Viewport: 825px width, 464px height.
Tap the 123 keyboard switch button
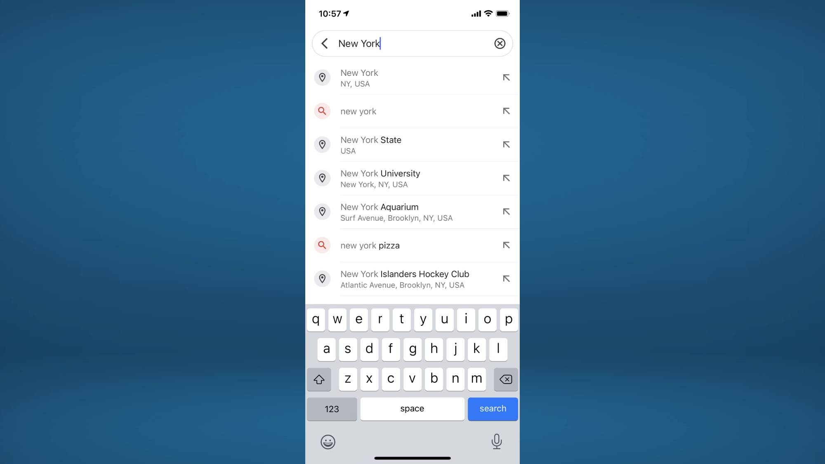(332, 408)
